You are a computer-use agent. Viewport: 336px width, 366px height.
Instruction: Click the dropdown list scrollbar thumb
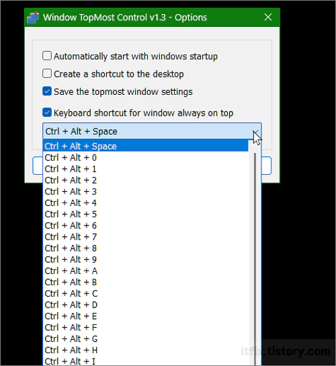pos(255,259)
